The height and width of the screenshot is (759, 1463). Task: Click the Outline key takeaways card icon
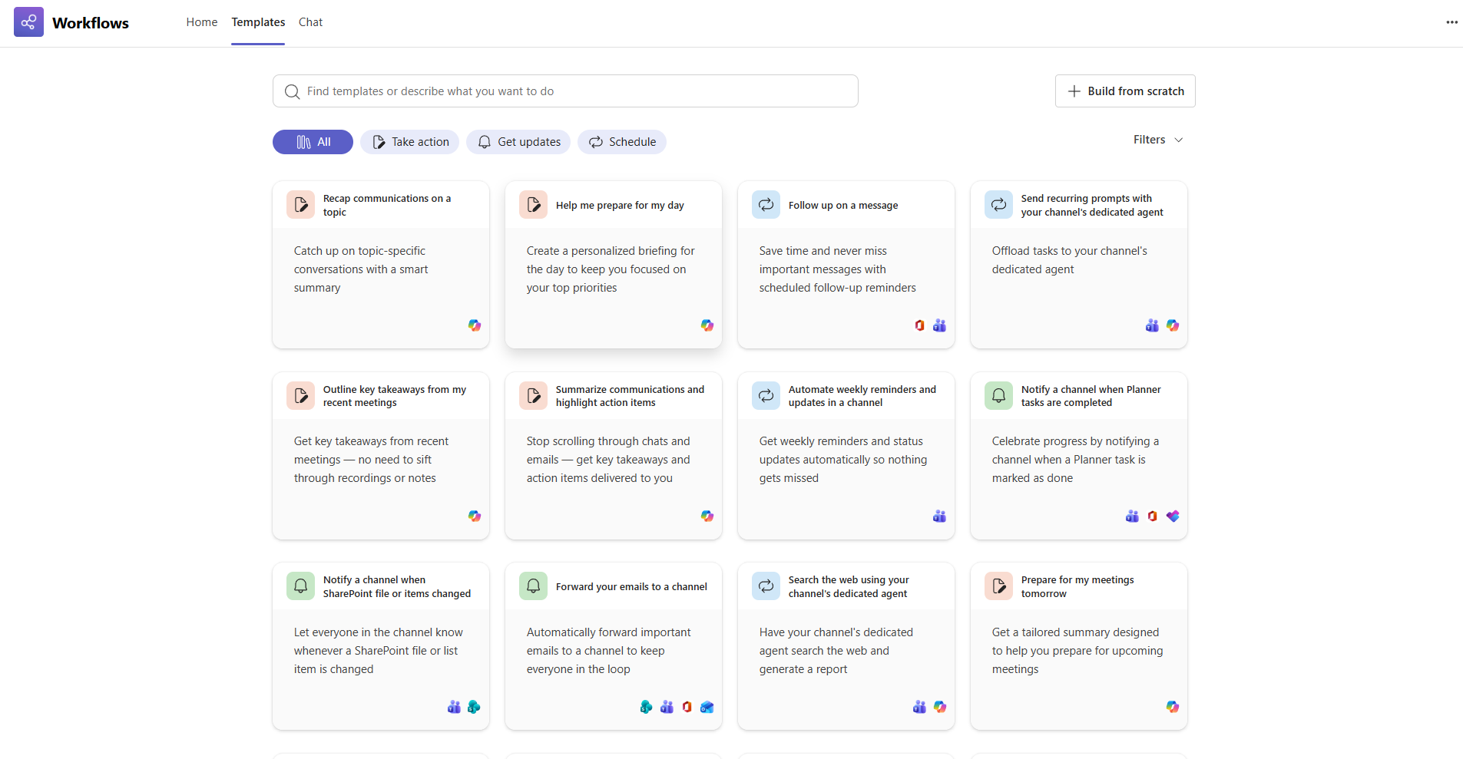pyautogui.click(x=301, y=396)
